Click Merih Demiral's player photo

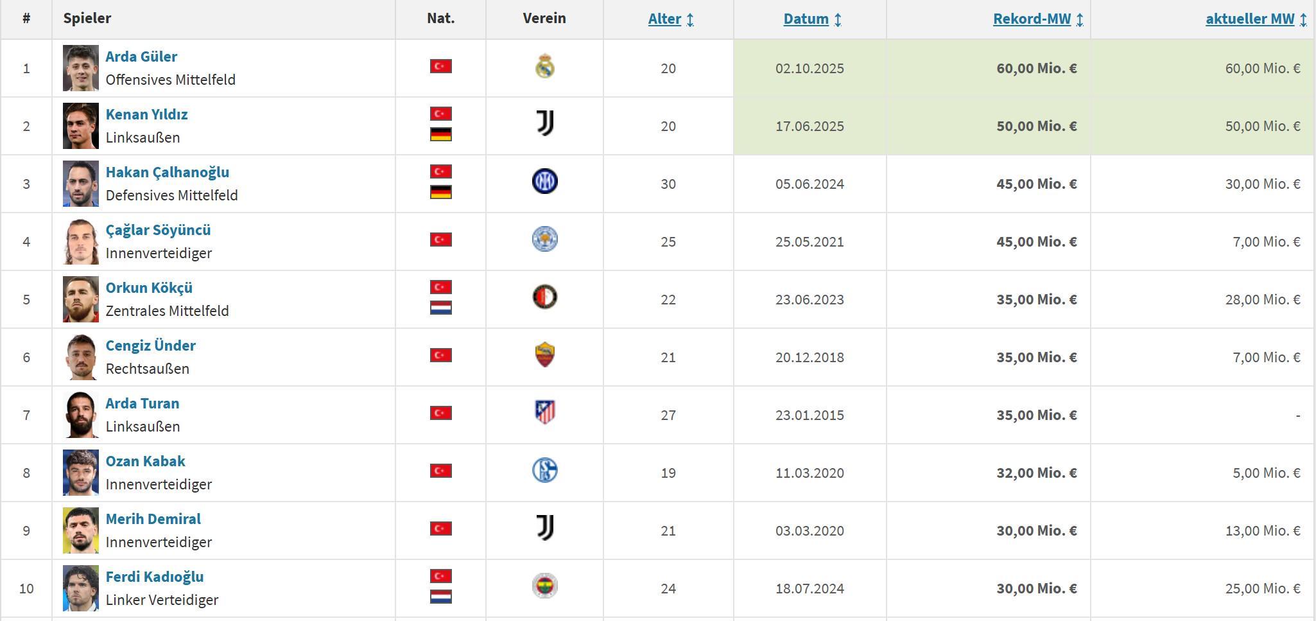pos(81,530)
